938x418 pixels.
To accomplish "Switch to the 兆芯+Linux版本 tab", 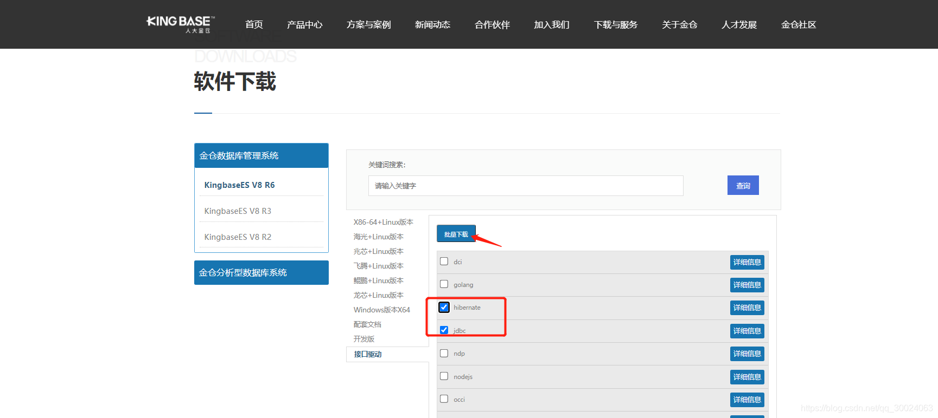I will click(378, 251).
